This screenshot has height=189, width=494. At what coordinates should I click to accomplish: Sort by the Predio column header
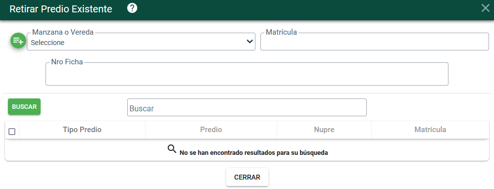tap(211, 130)
